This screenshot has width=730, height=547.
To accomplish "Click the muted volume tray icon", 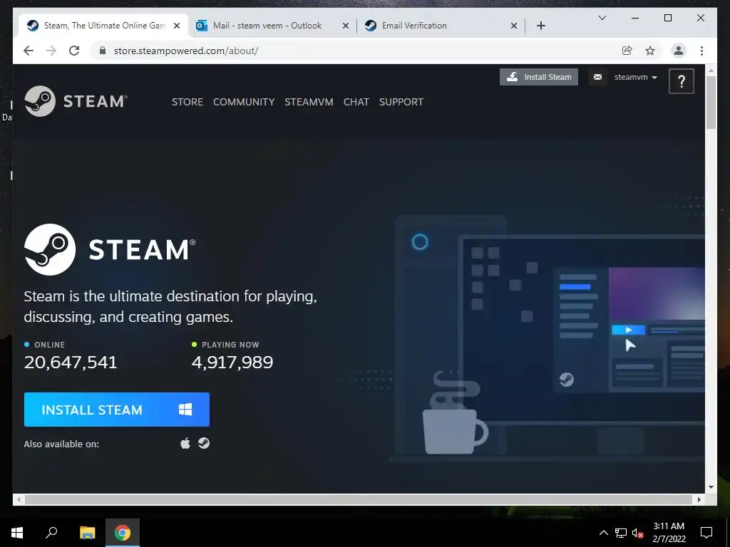I will [637, 533].
